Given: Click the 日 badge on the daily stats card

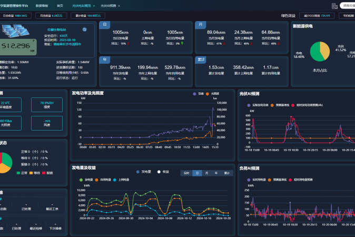Looking at the screenshot, I should pos(105,25).
